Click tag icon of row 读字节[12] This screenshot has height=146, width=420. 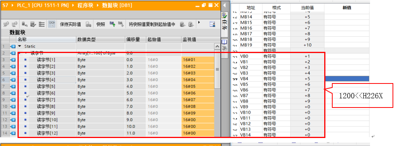click(13, 133)
